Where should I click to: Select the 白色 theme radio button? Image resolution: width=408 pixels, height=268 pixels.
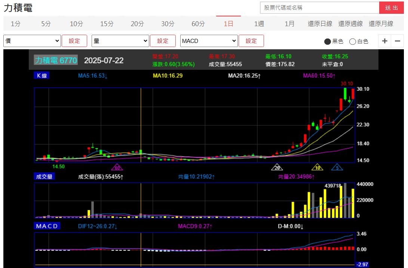click(353, 41)
